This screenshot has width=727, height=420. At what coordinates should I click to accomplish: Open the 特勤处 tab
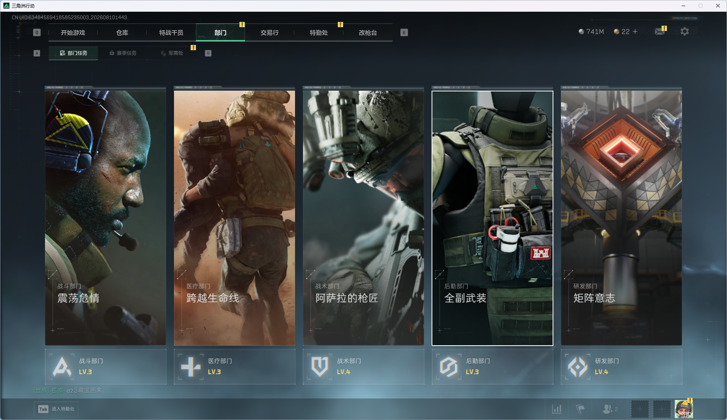pyautogui.click(x=319, y=32)
